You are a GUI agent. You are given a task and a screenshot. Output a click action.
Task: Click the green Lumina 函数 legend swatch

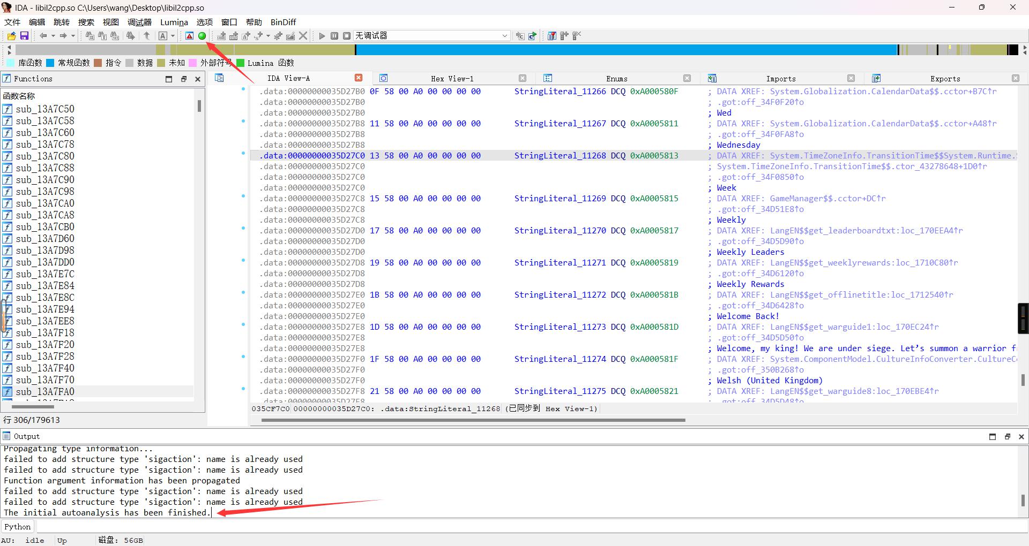point(241,63)
